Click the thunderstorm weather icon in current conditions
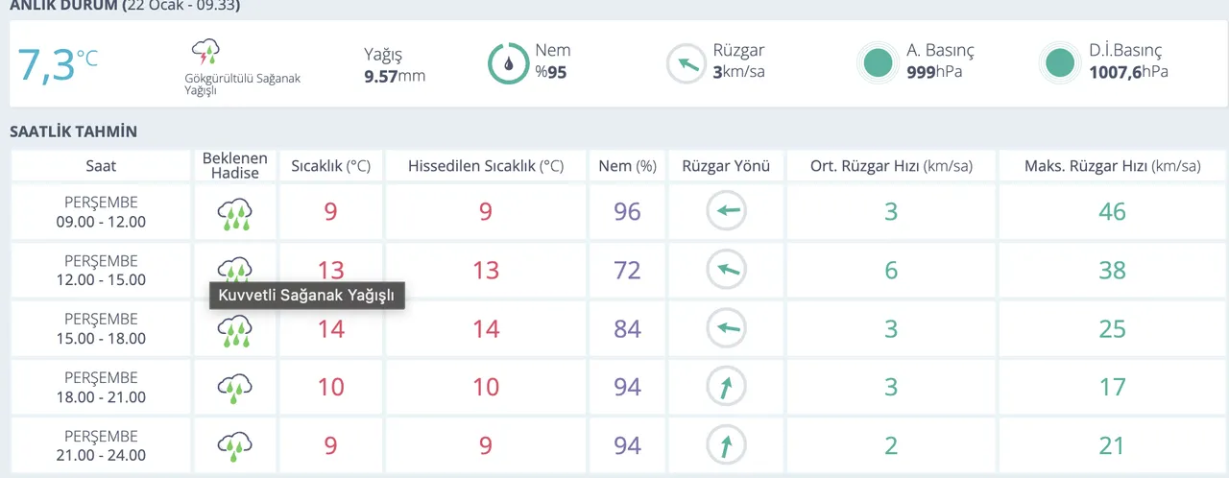This screenshot has width=1229, height=478. (x=206, y=54)
